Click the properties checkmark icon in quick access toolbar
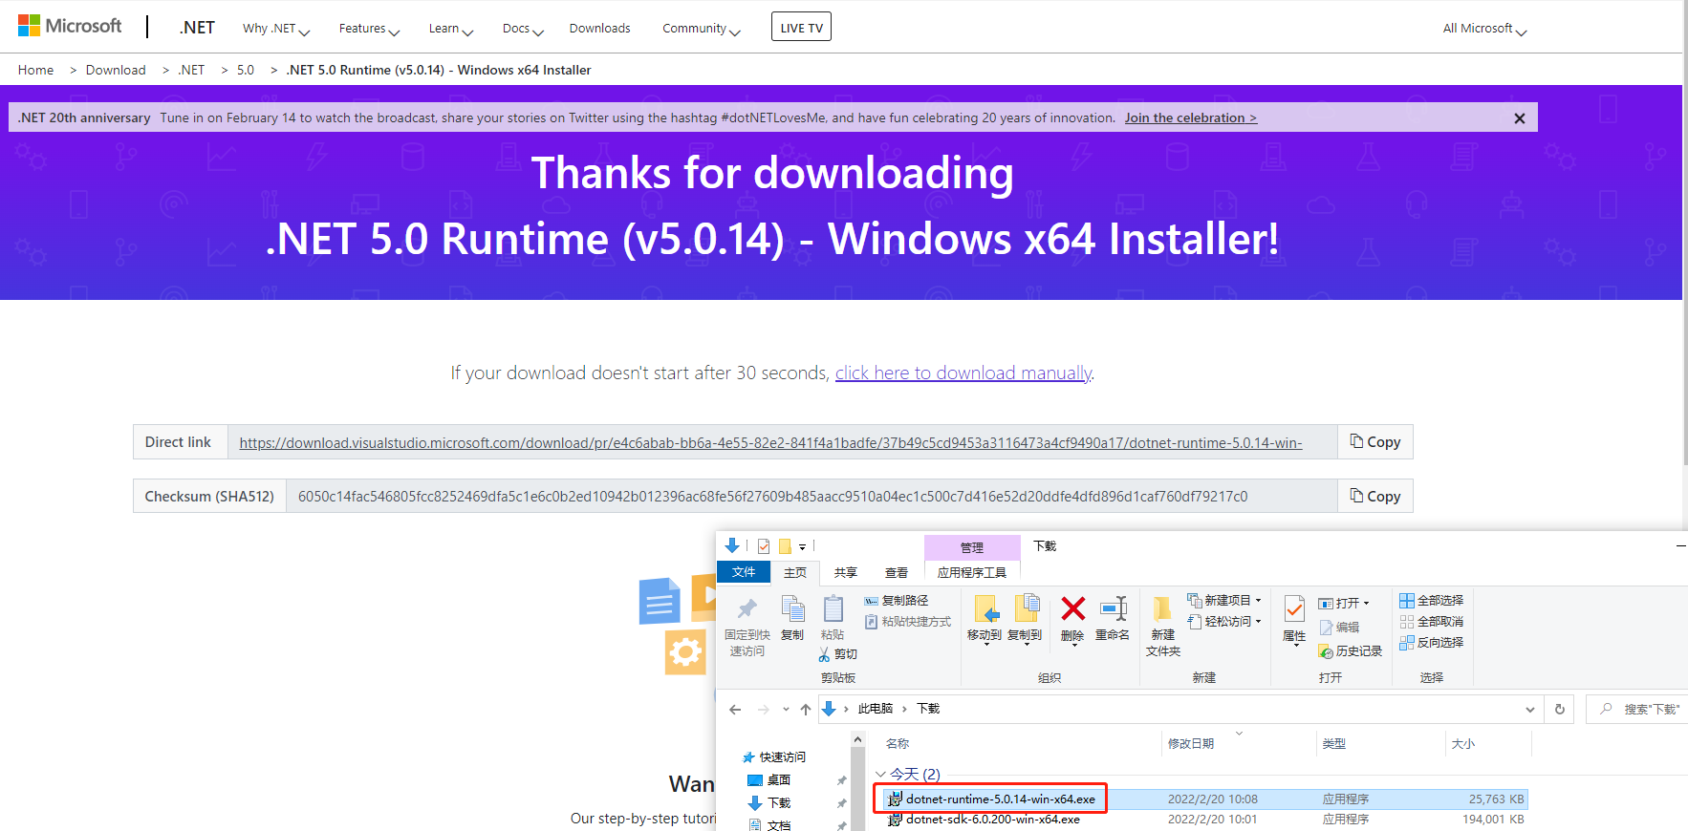This screenshot has width=1688, height=831. (764, 546)
